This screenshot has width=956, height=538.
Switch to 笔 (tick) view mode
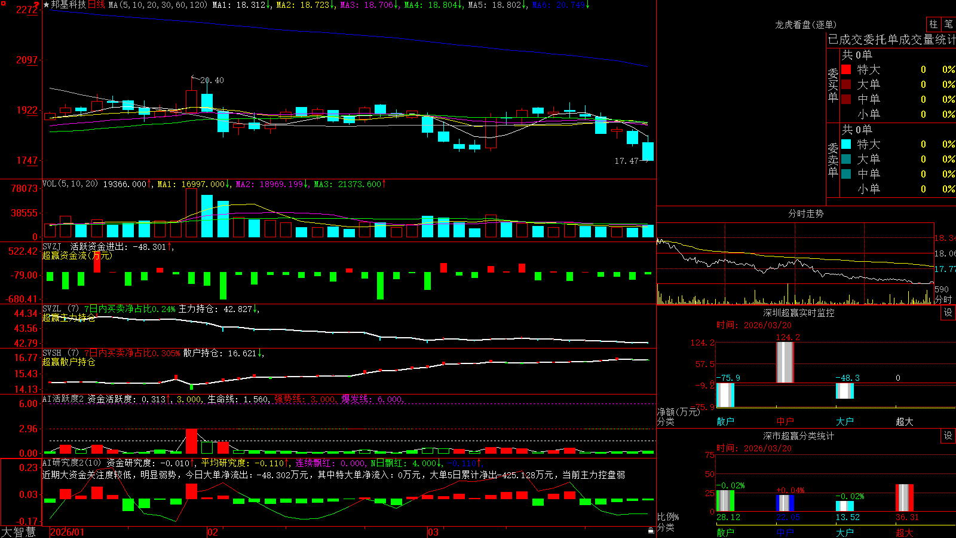coord(948,24)
